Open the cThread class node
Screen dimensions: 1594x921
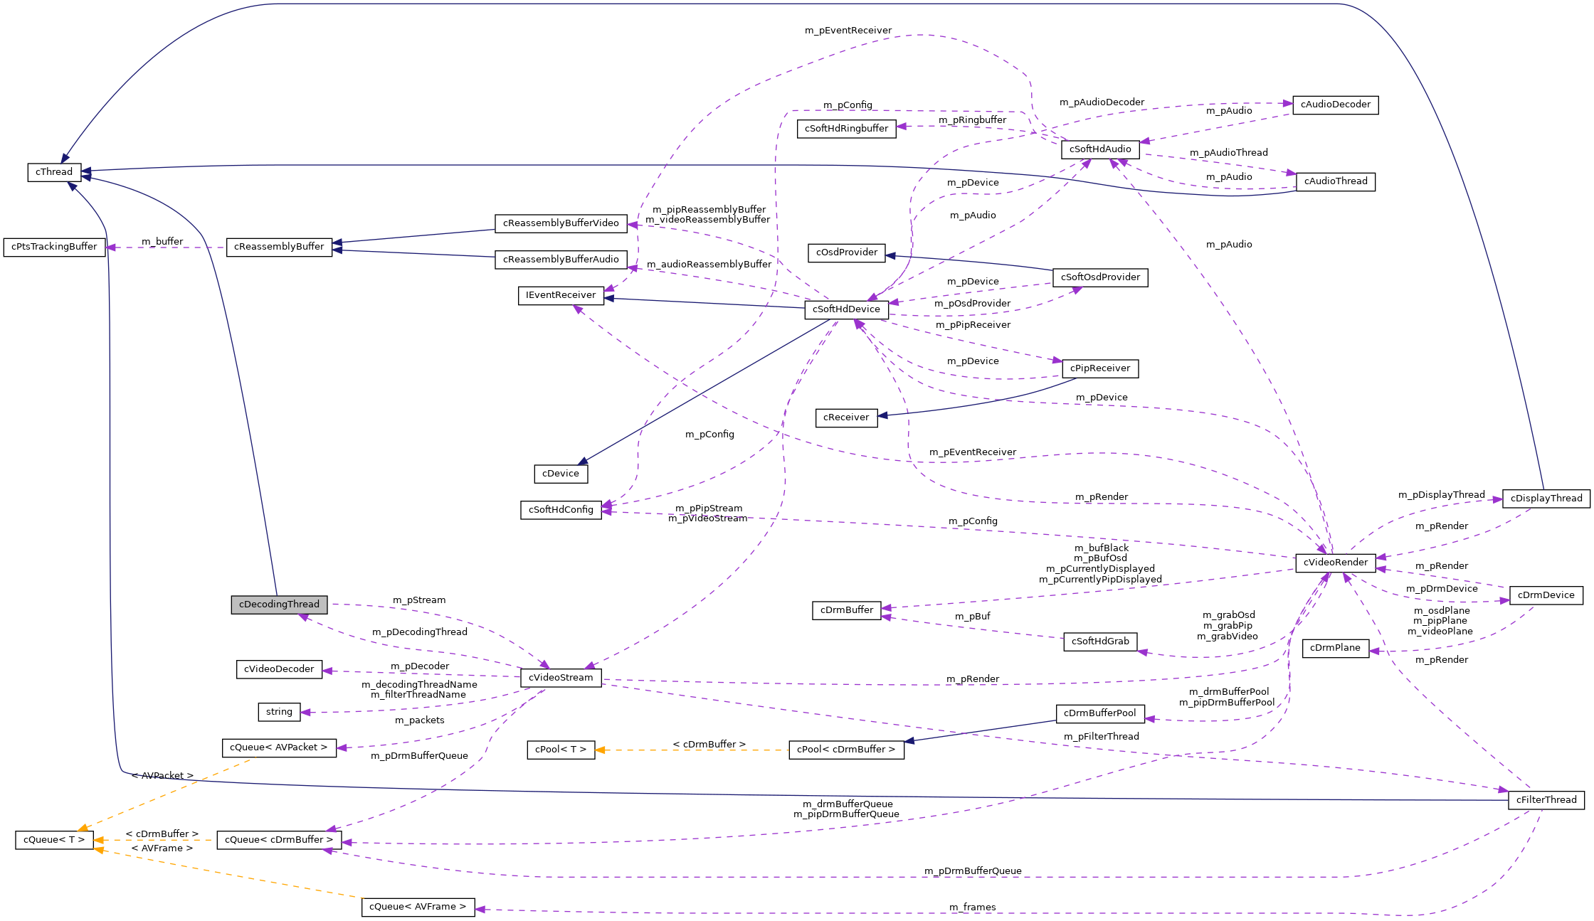click(54, 171)
